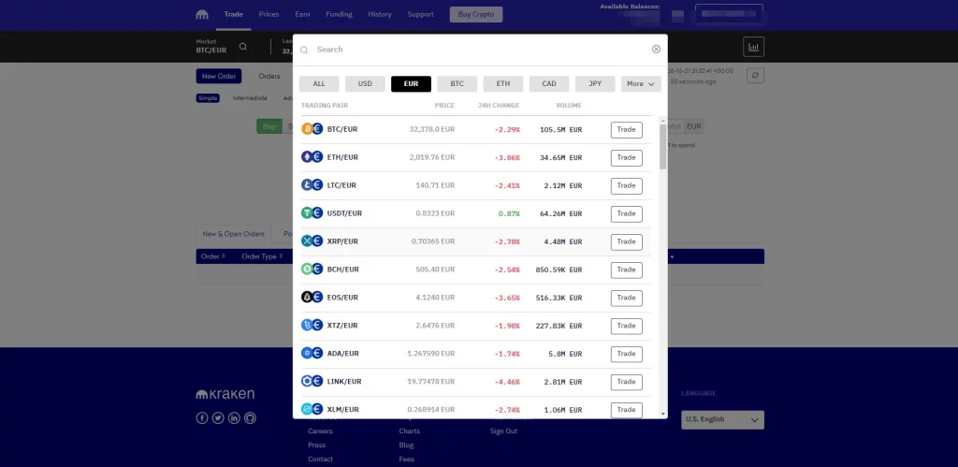The width and height of the screenshot is (958, 467).
Task: Open the Prices menu item
Action: (269, 14)
